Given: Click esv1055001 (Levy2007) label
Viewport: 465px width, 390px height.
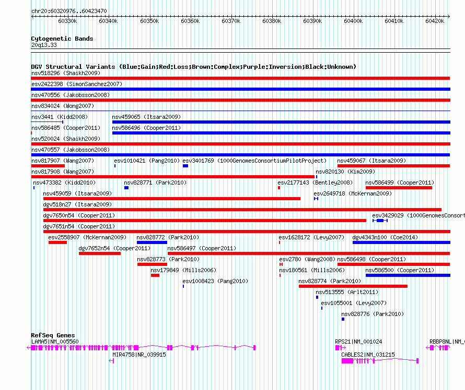Looking at the screenshot, I should tap(354, 303).
